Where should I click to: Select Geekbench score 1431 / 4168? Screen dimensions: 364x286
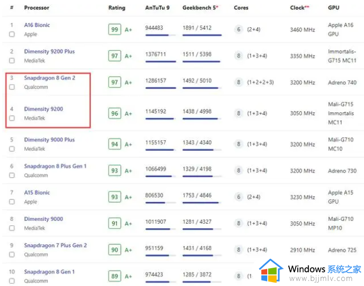(197, 248)
